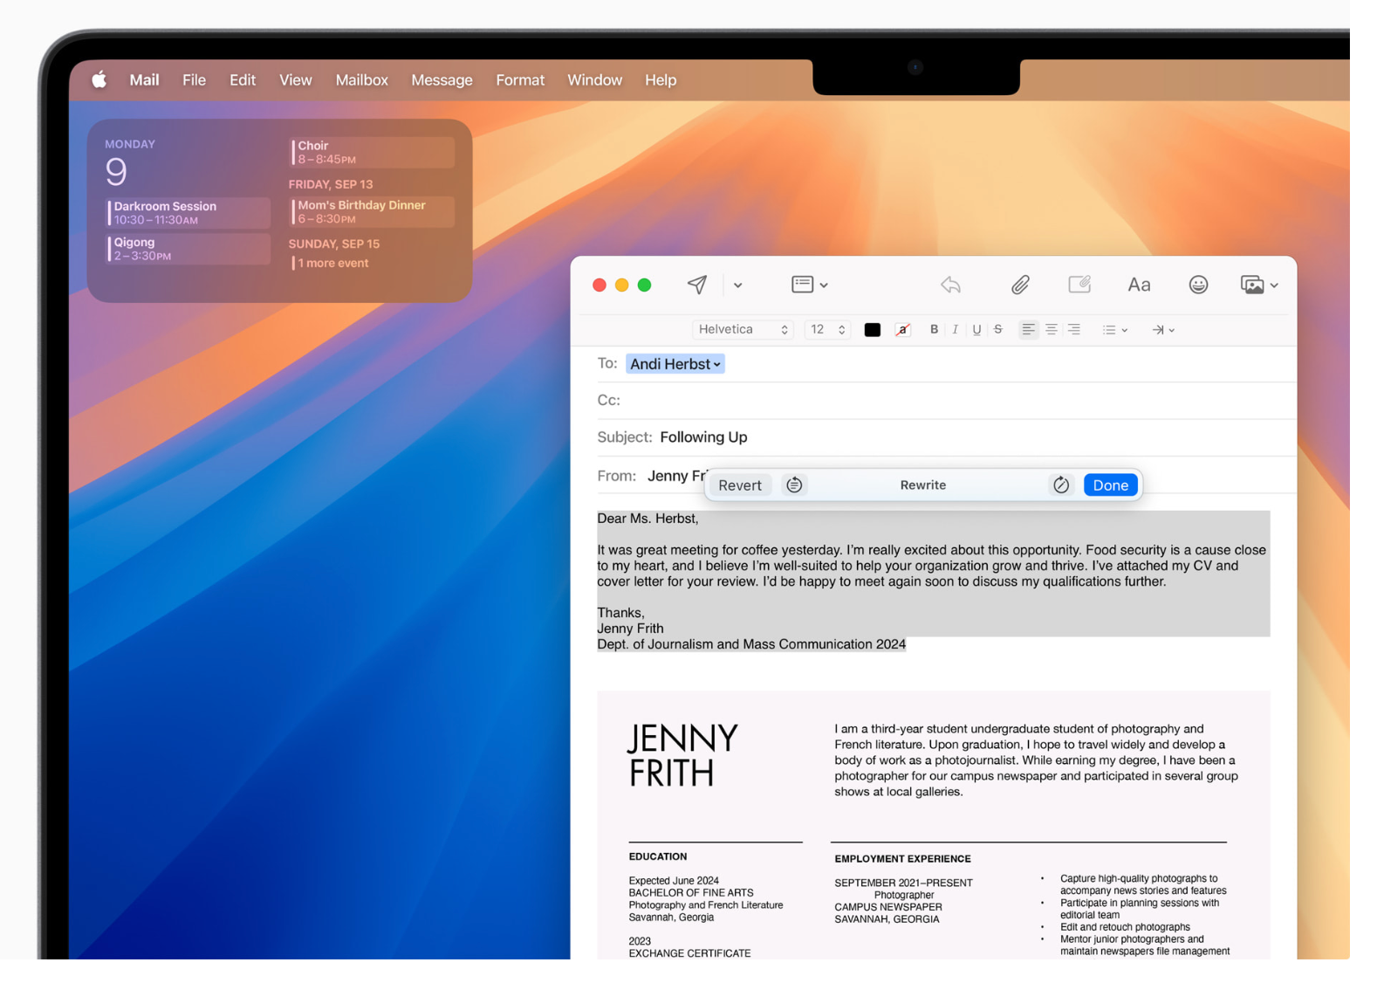Open the list style dropdown

tap(1114, 330)
